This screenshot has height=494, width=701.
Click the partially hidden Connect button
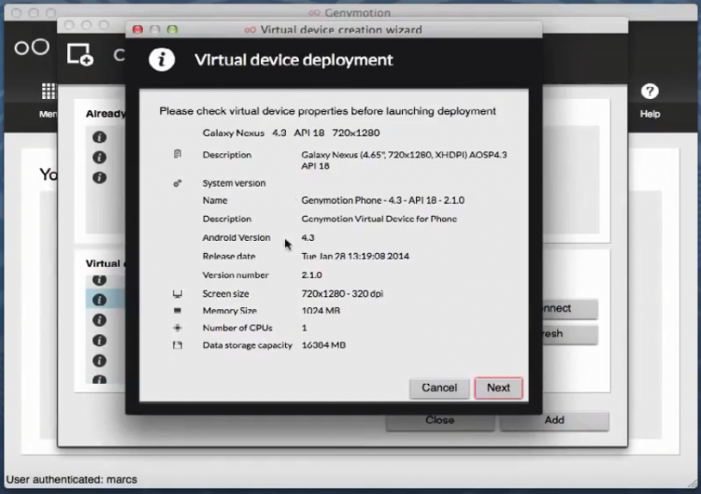pyautogui.click(x=570, y=309)
